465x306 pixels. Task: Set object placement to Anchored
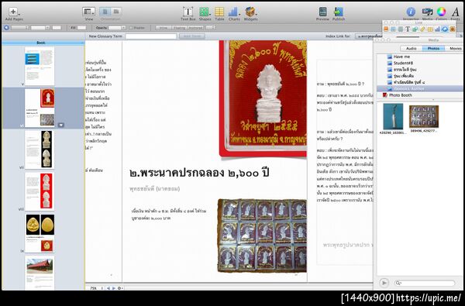[x=195, y=28]
